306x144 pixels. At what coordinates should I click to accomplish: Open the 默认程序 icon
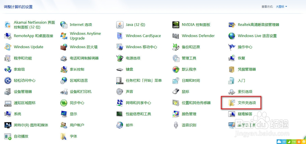point(176,69)
